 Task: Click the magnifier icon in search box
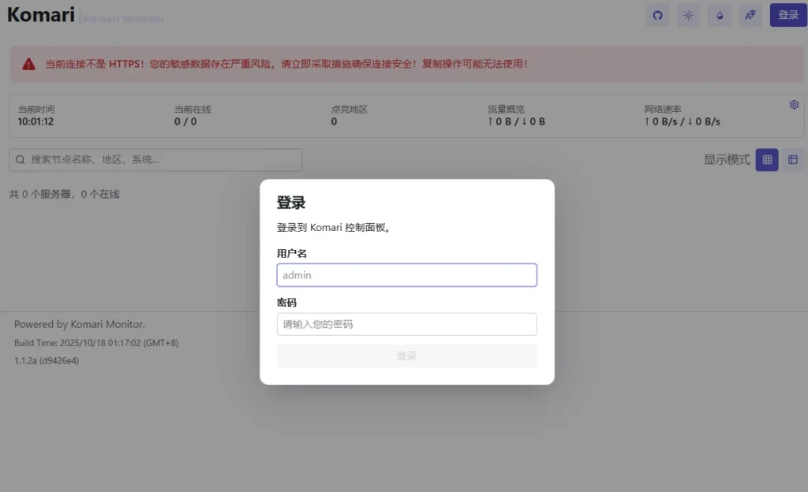click(21, 160)
